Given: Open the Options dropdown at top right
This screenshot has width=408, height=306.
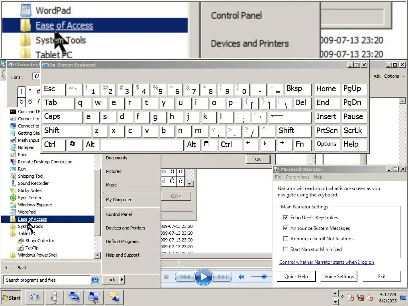Looking at the screenshot, I should 394,76.
